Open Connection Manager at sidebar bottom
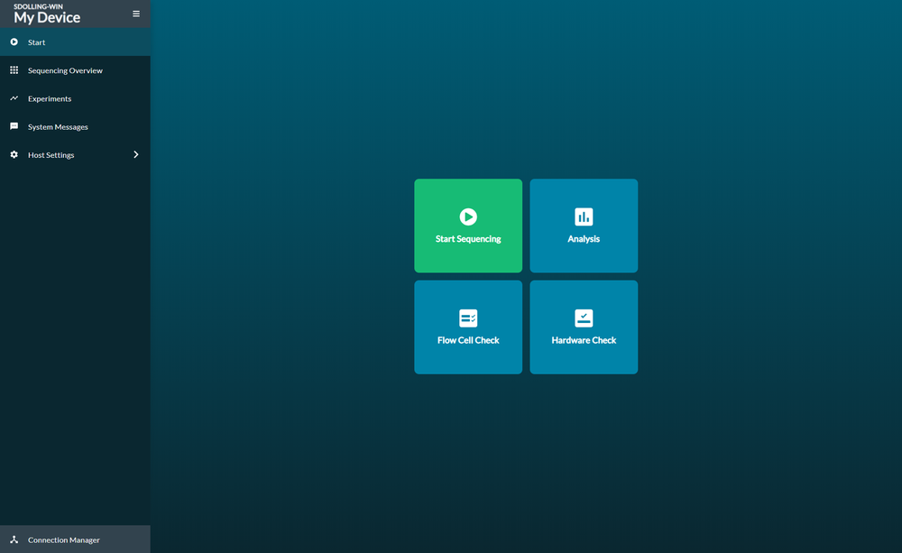 pos(63,539)
